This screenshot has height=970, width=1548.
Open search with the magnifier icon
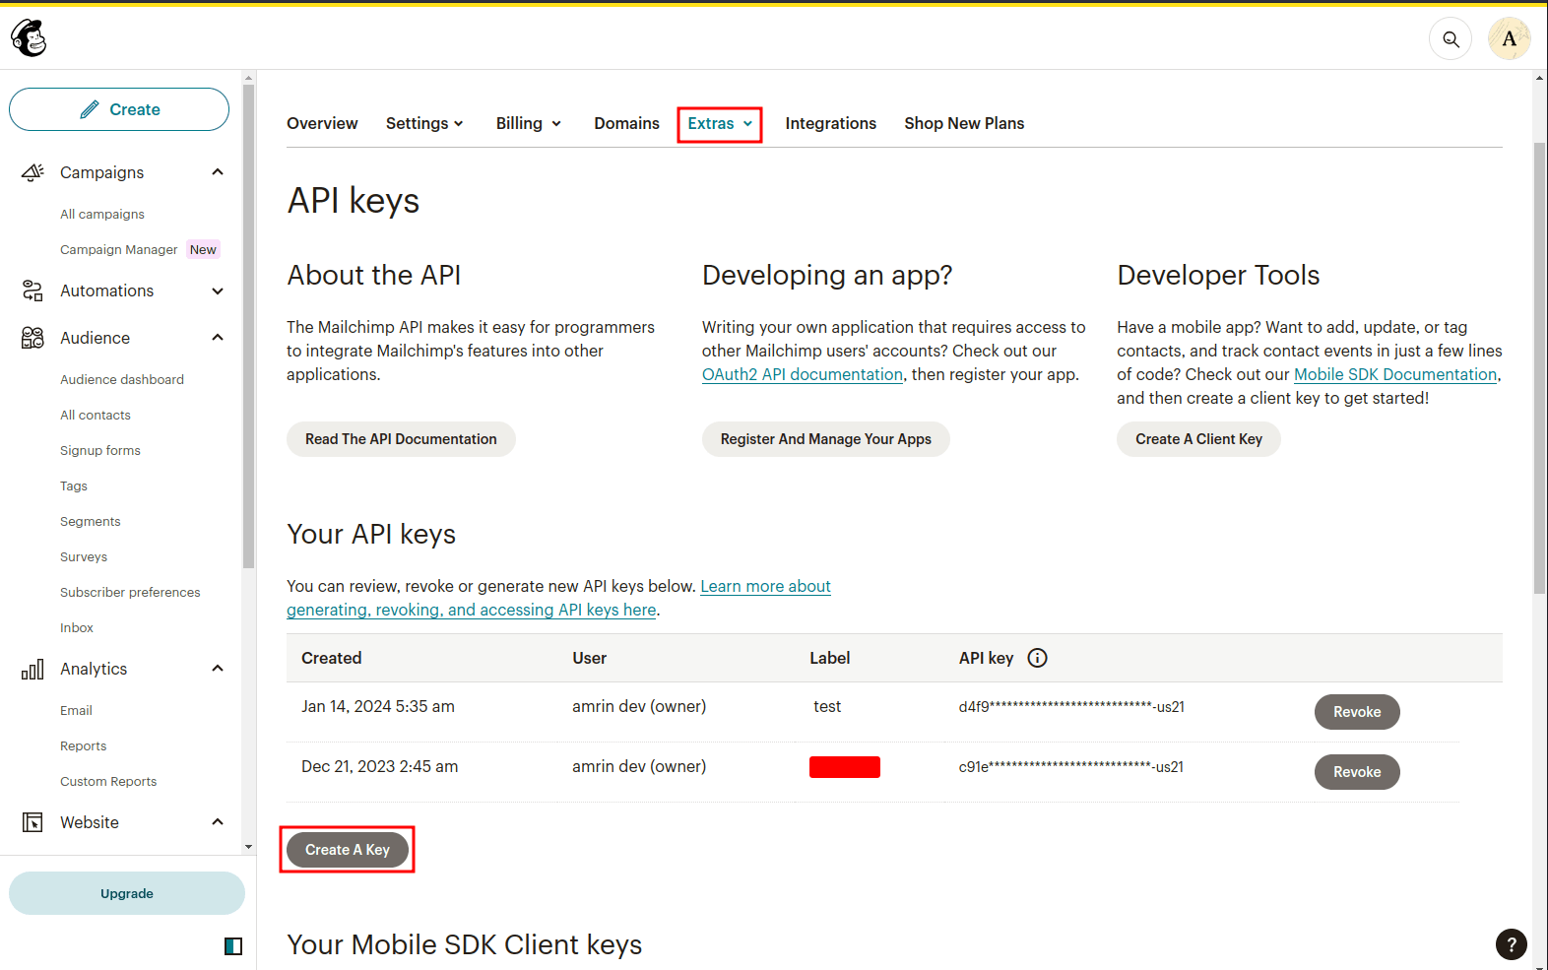point(1450,39)
